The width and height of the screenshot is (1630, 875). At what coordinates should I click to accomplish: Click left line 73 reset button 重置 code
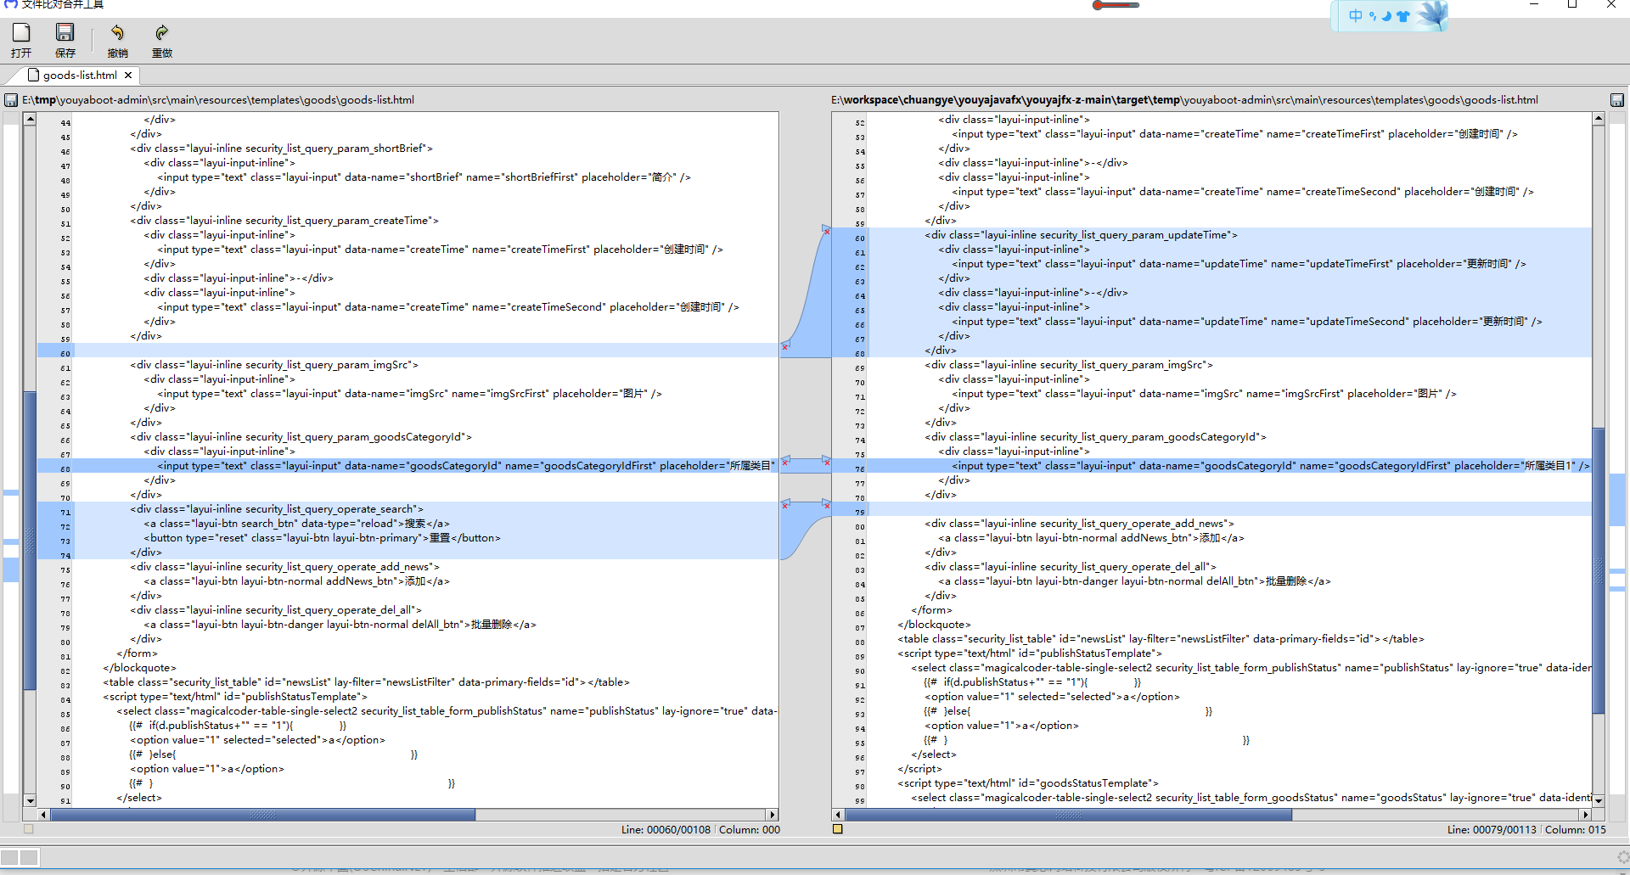322,538
